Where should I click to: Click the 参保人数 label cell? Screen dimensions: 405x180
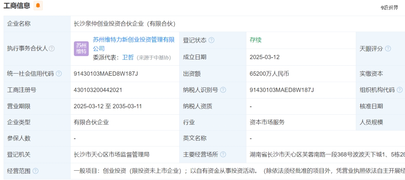pos(37,138)
